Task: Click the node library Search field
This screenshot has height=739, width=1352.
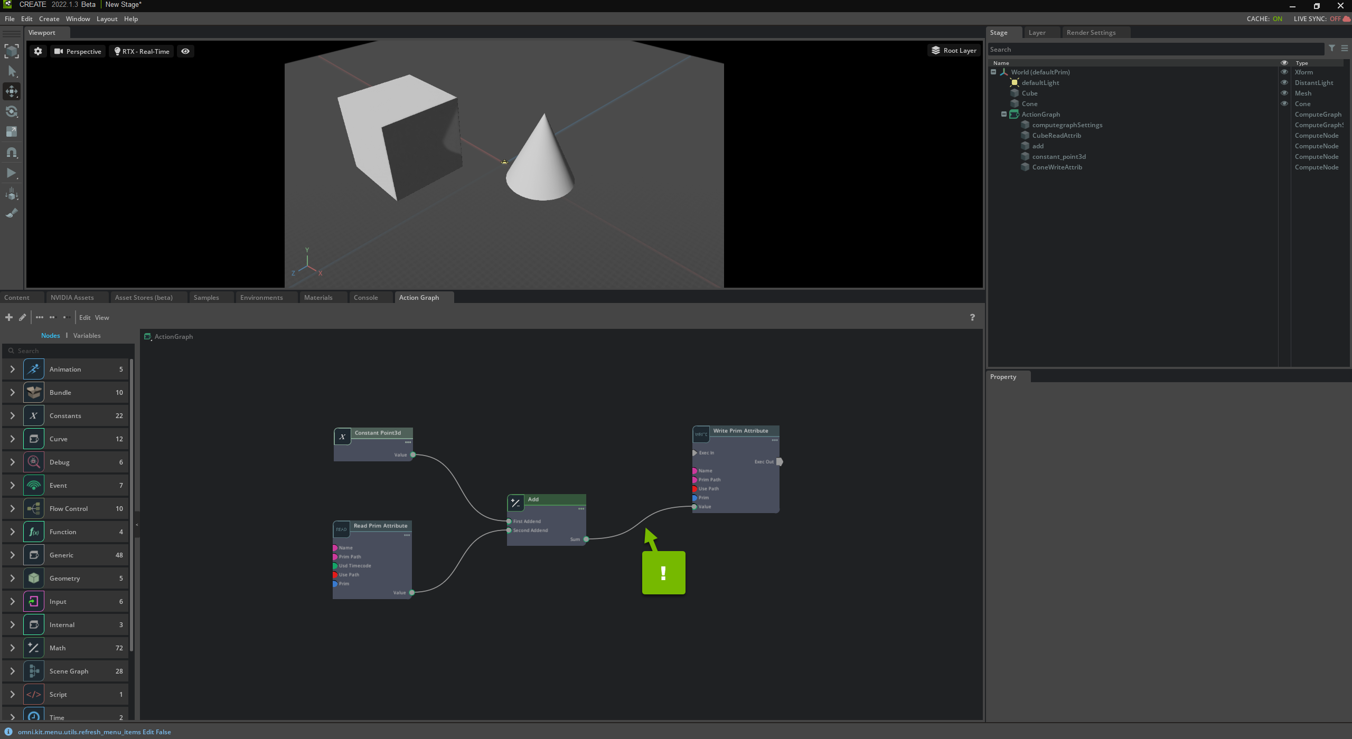Action: [x=69, y=350]
